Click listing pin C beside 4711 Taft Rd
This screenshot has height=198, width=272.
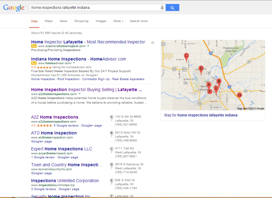pos(112,150)
